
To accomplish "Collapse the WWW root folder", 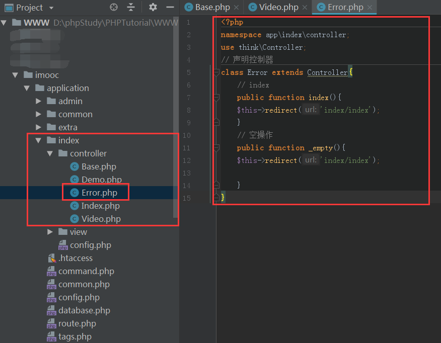I will click(x=4, y=23).
